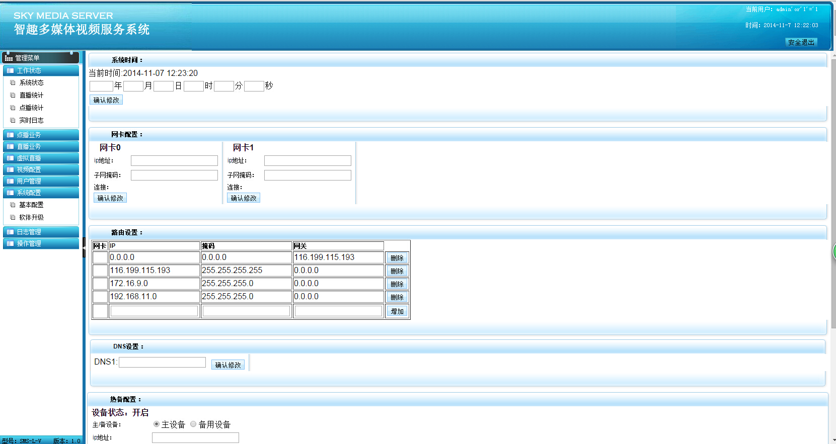836x444 pixels.
Task: Delete the 0.0.0.0 default route row
Action: (x=397, y=258)
